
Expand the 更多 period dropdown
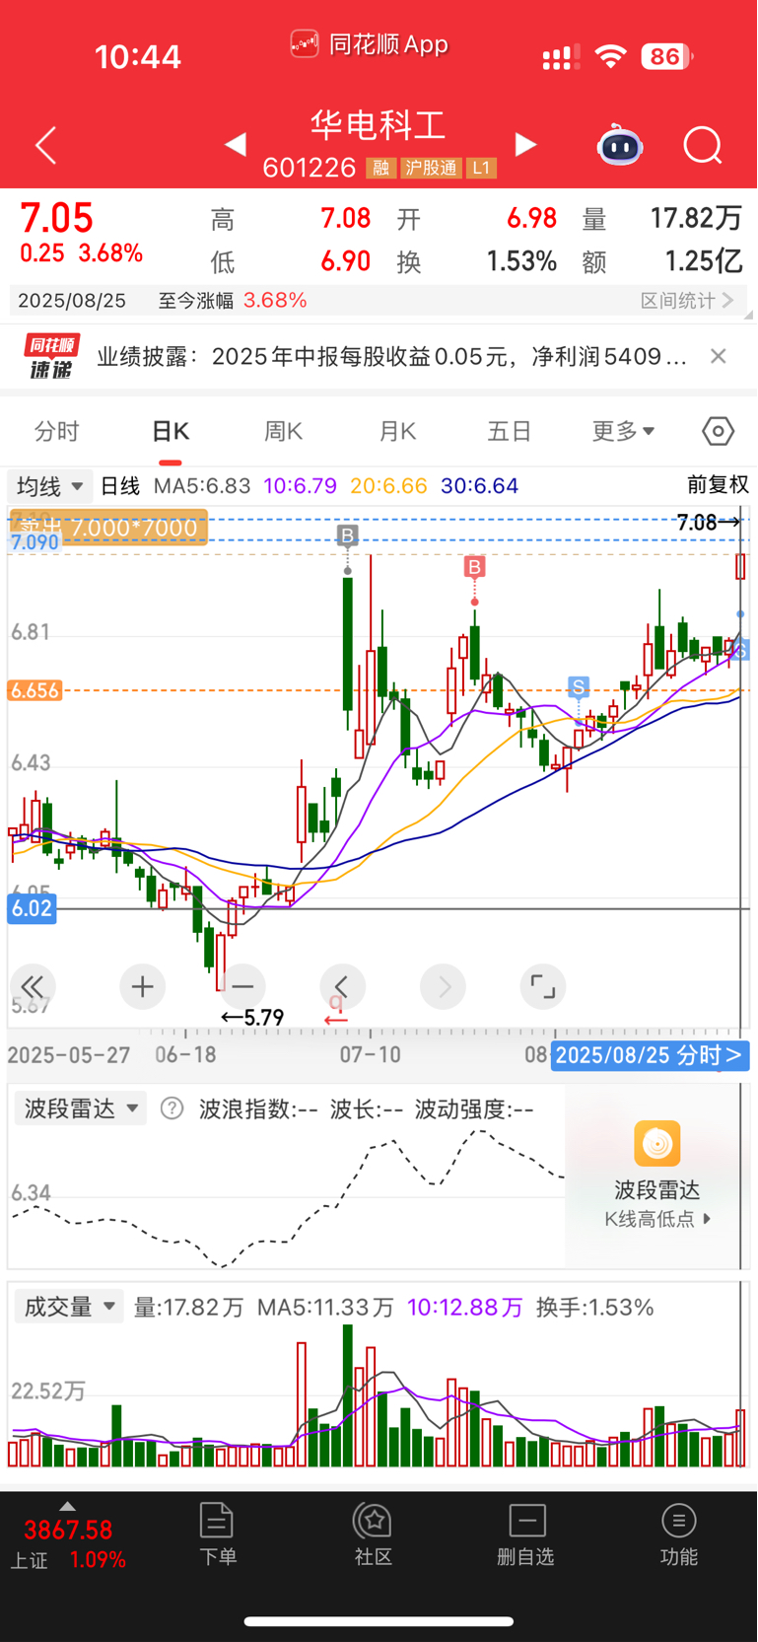coord(623,432)
